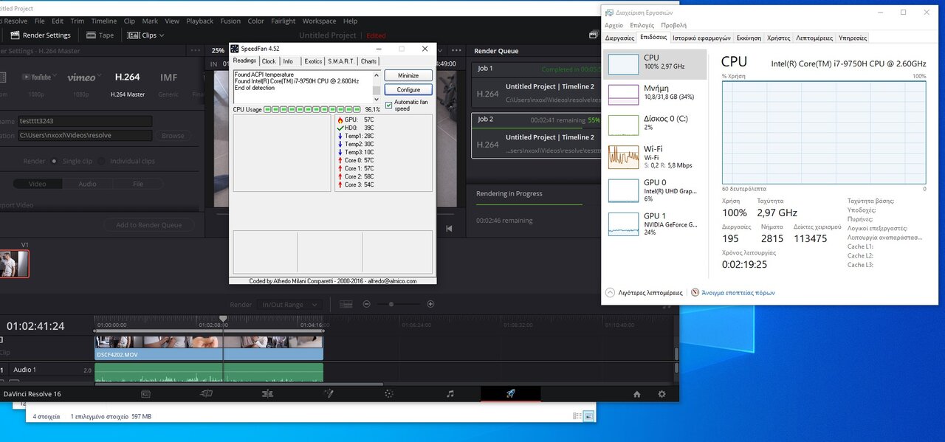Expand the Vimeo preset resolution arrow
Image resolution: width=945 pixels, height=442 pixels.
(x=100, y=77)
